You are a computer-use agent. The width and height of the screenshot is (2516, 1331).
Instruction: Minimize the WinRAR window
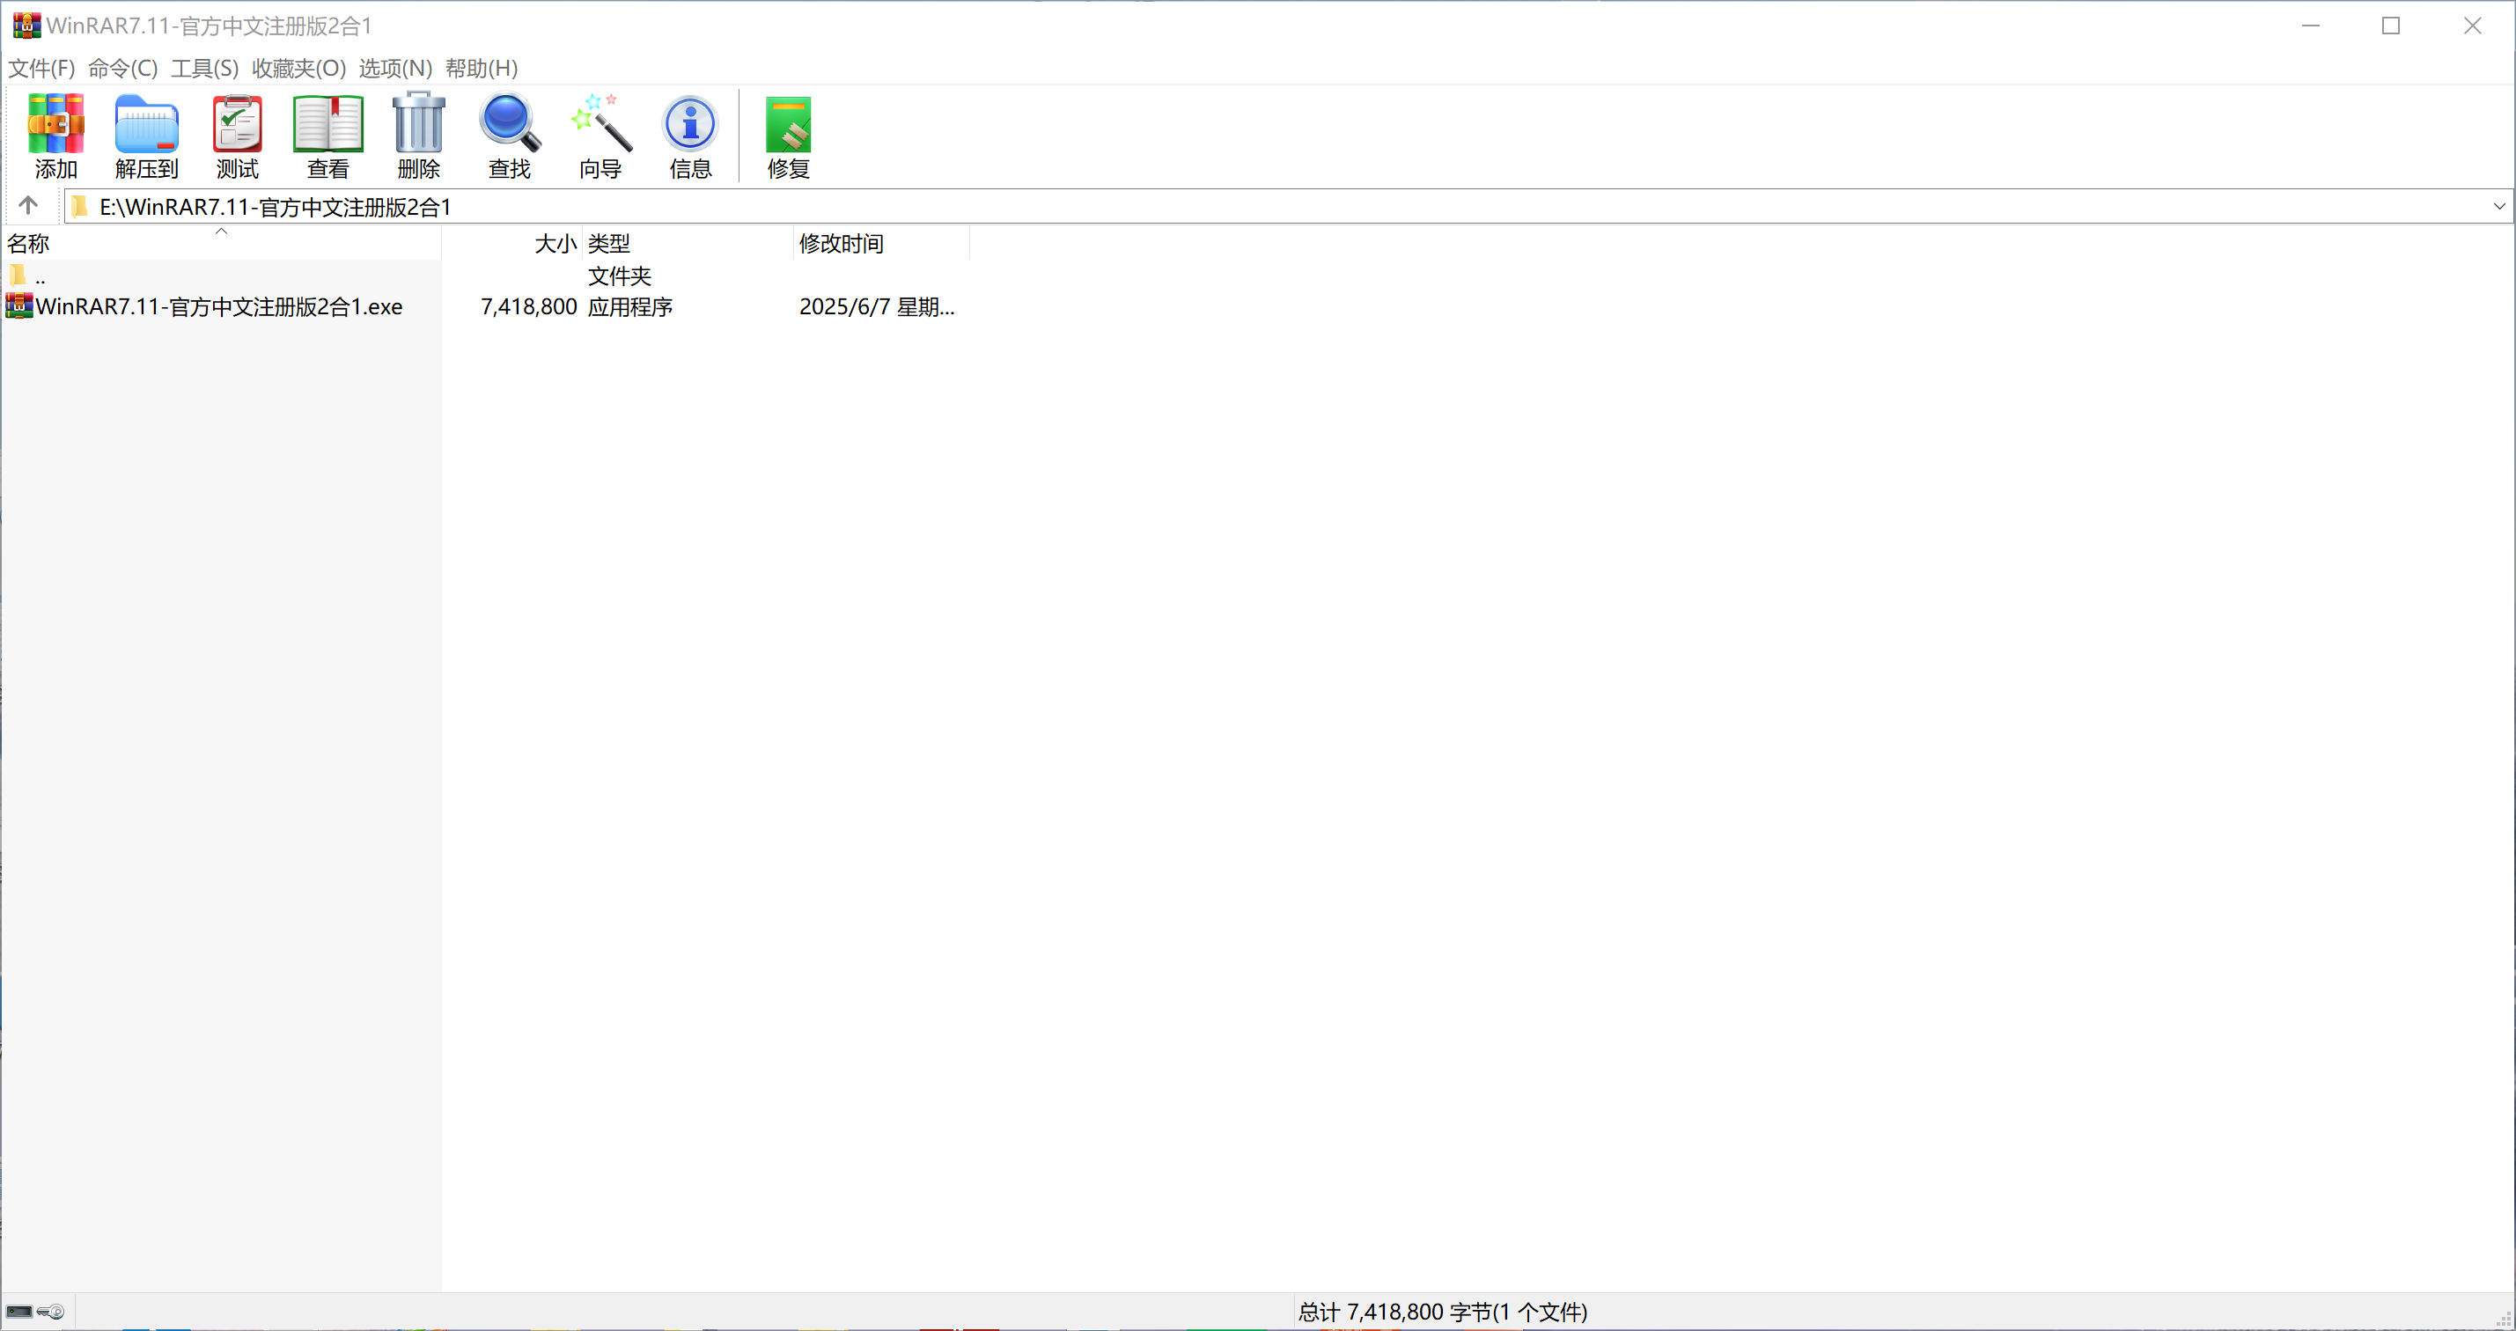(2311, 26)
